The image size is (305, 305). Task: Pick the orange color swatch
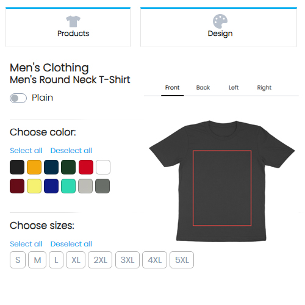[34, 167]
